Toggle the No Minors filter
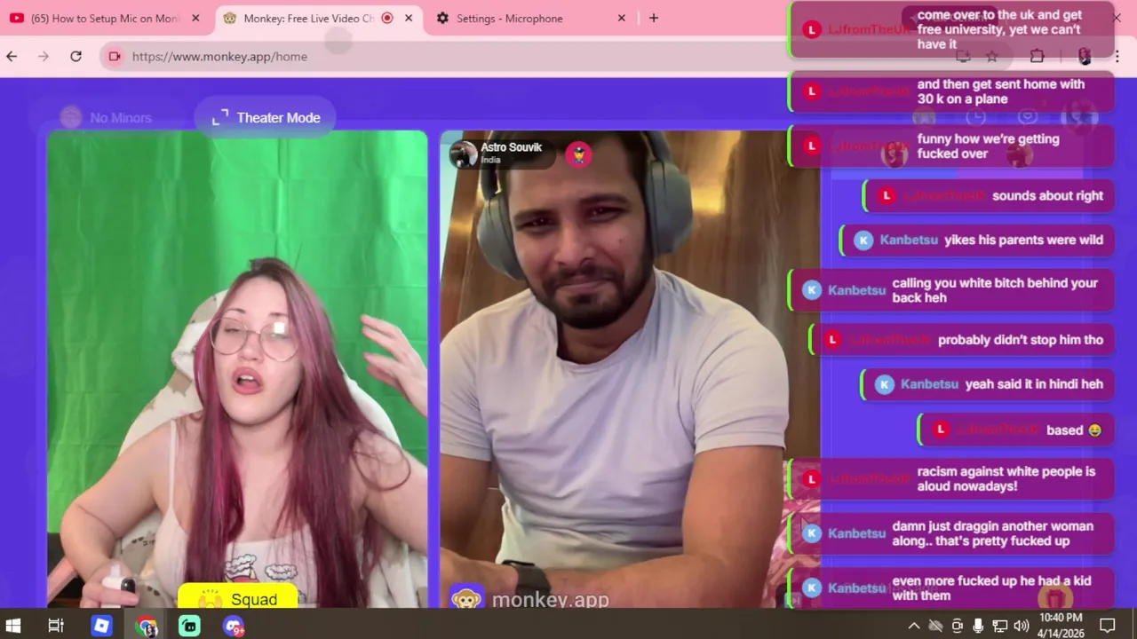This screenshot has width=1137, height=639. [x=107, y=117]
